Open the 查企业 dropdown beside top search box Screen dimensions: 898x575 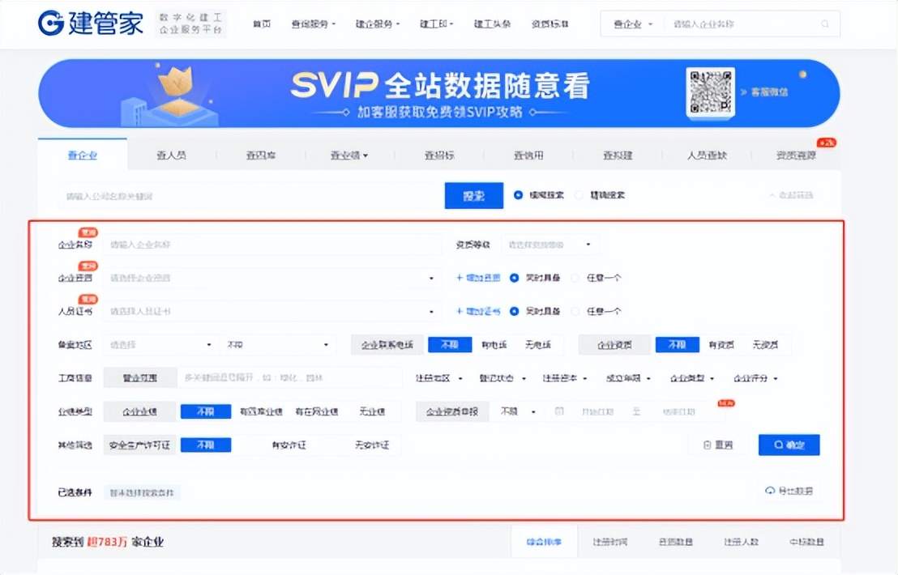click(631, 24)
